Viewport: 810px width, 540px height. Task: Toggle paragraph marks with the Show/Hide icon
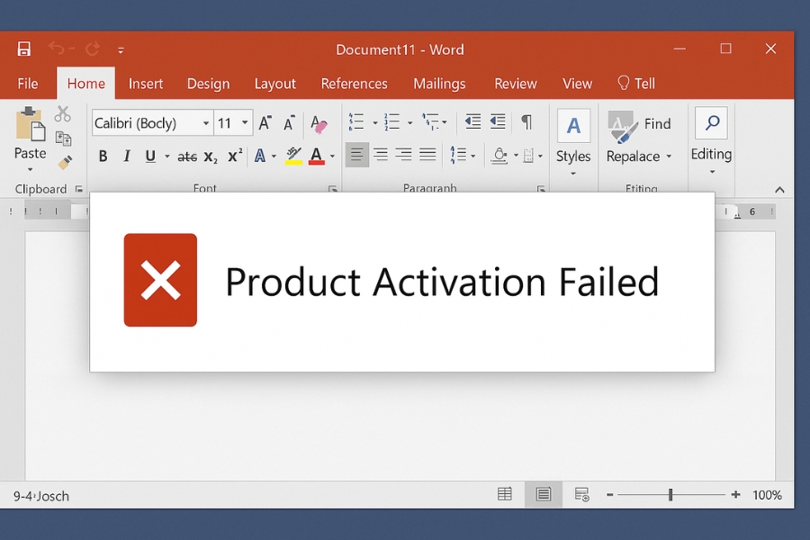point(527,121)
